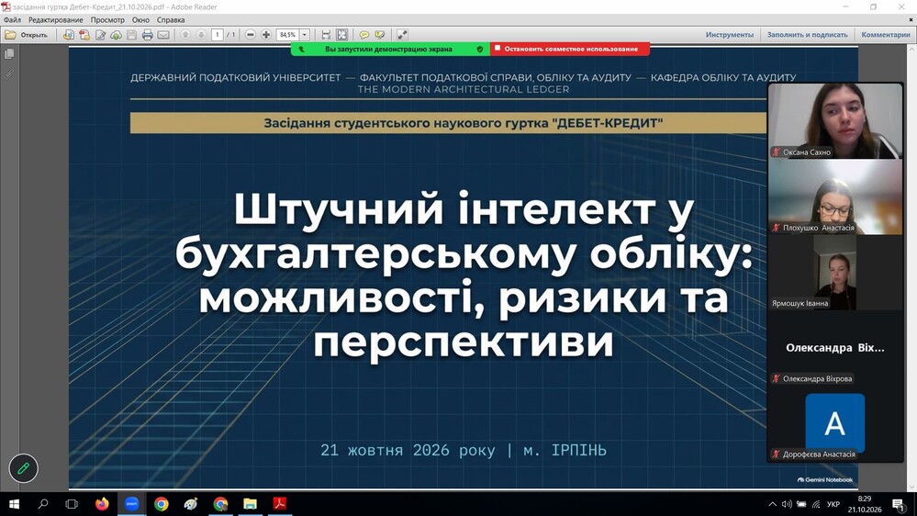This screenshot has height=516, width=917.
Task: Click the edit/sign document icon
Action: coord(101,35)
